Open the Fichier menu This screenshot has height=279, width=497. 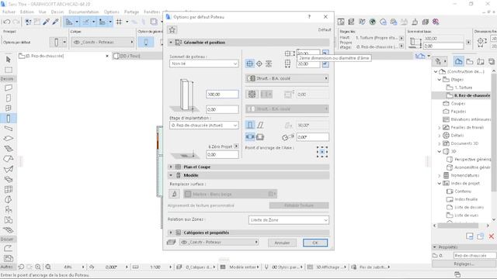[x=9, y=12]
